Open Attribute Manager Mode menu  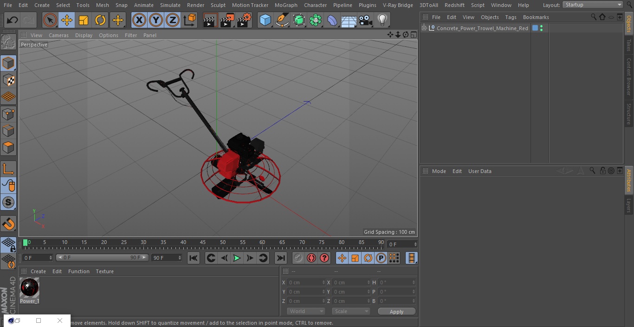pyautogui.click(x=439, y=171)
